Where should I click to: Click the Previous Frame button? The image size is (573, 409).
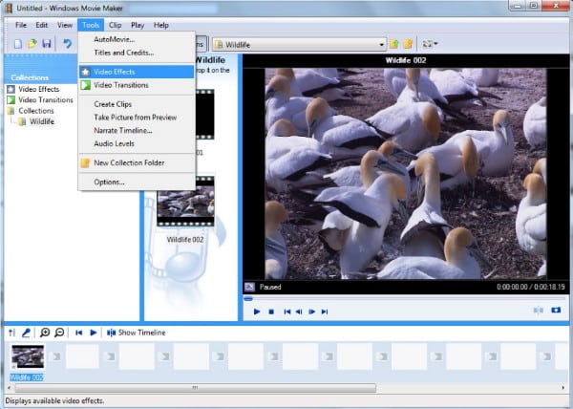pos(299,312)
